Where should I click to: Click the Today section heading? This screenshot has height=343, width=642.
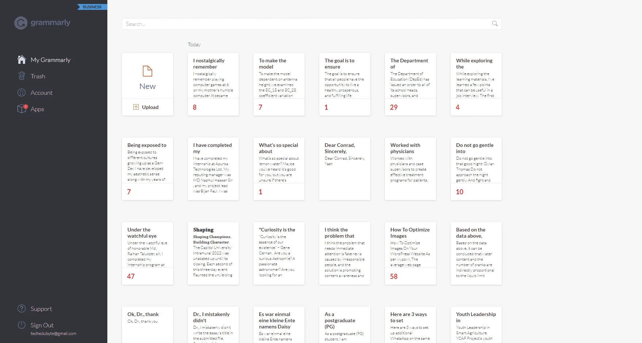[194, 44]
